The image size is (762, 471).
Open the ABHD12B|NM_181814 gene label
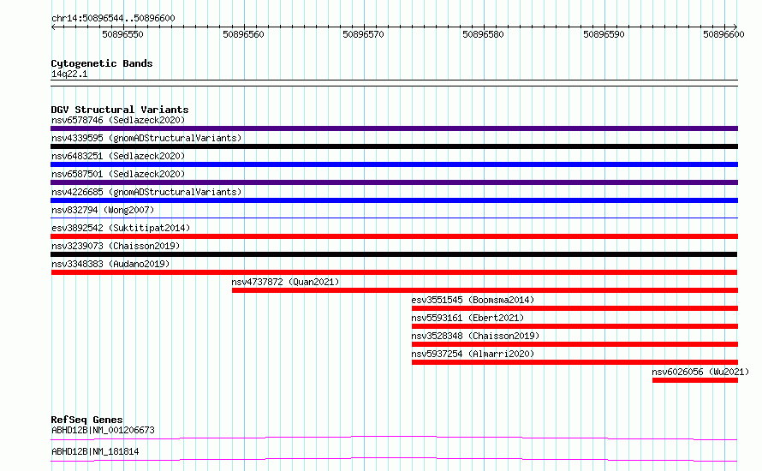click(x=95, y=451)
